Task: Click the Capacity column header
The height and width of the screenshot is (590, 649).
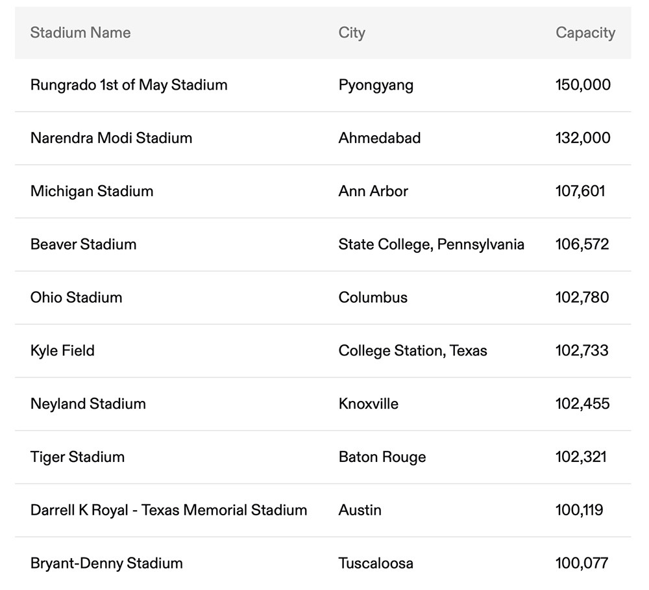Action: pos(585,32)
